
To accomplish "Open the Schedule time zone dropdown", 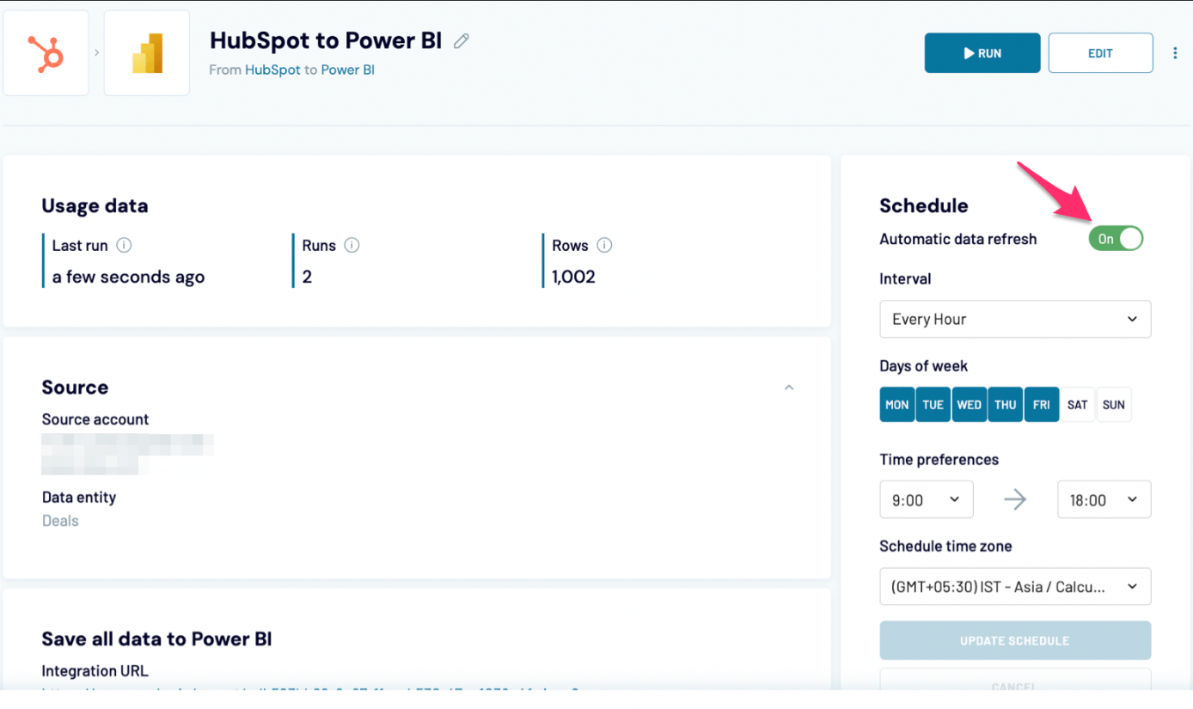I will pyautogui.click(x=1015, y=587).
